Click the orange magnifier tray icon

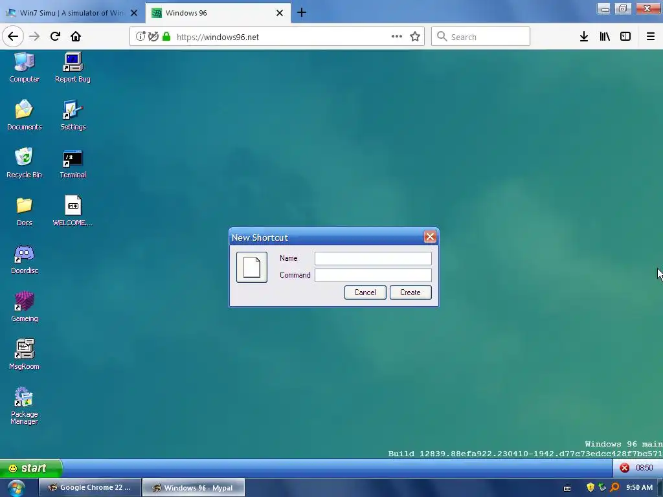click(x=615, y=487)
